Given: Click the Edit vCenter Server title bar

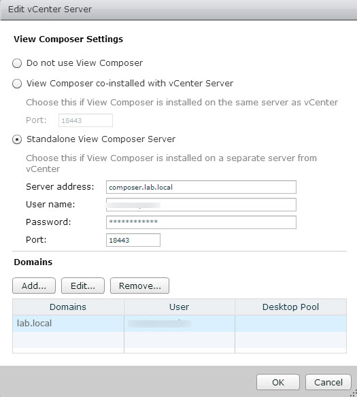Looking at the screenshot, I should pos(178,10).
